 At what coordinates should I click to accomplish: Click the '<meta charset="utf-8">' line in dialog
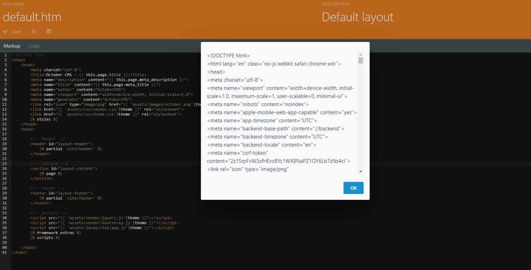pyautogui.click(x=235, y=80)
